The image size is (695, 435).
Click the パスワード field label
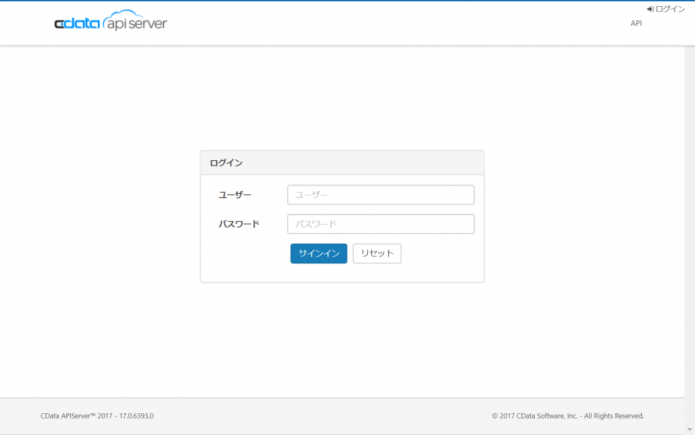239,224
